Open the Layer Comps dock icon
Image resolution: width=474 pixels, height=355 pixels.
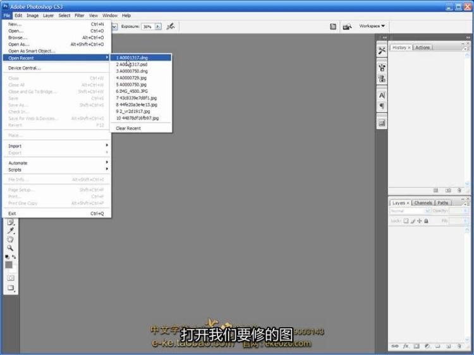382,123
